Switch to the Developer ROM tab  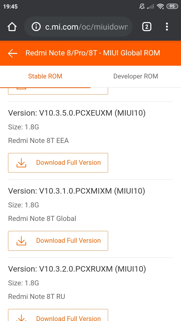[136, 76]
